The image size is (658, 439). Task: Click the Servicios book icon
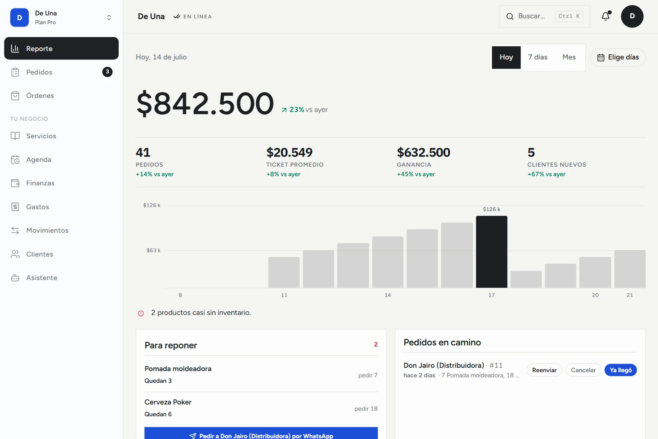tap(15, 136)
